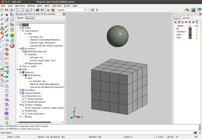Click the green play run calculation button
The image size is (202, 139).
(12, 35)
